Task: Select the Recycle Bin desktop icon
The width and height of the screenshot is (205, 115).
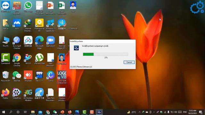Action: [6, 76]
